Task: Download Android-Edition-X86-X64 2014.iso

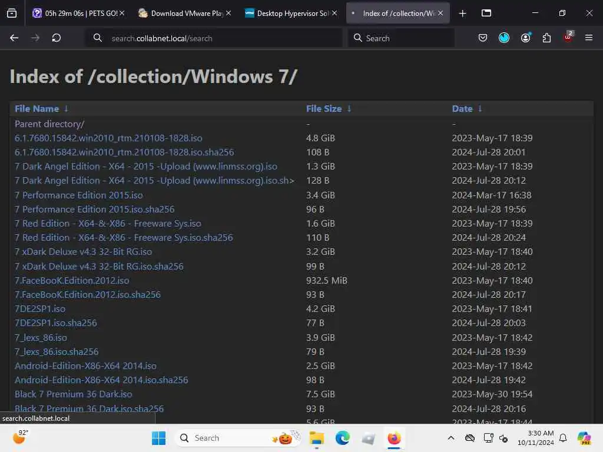Action: (85, 366)
